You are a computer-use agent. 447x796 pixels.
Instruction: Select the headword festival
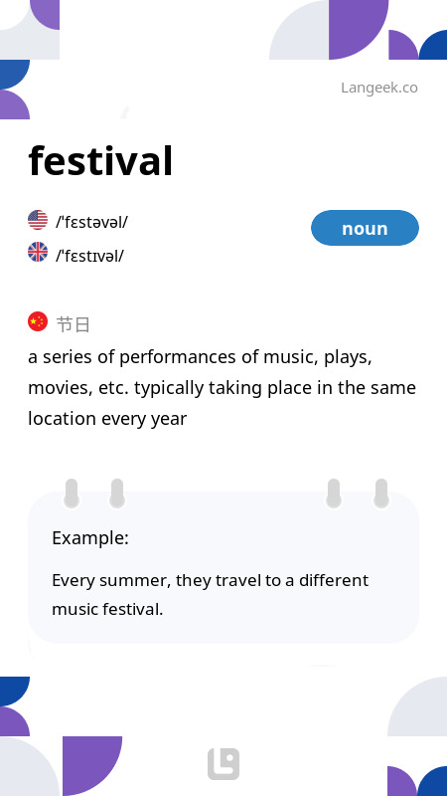click(x=100, y=161)
